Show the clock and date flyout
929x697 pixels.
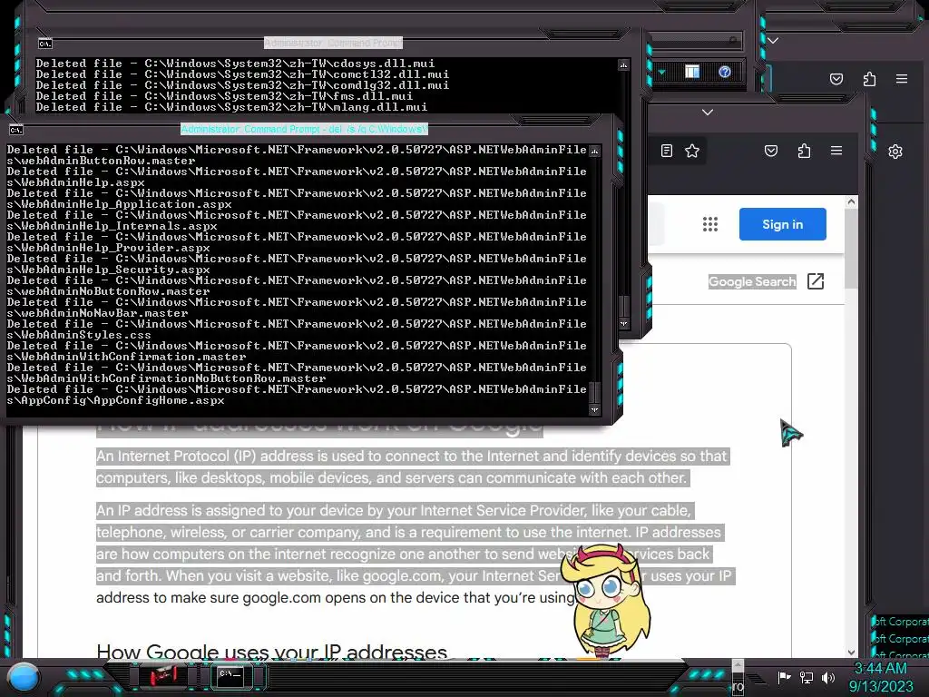coord(881,677)
